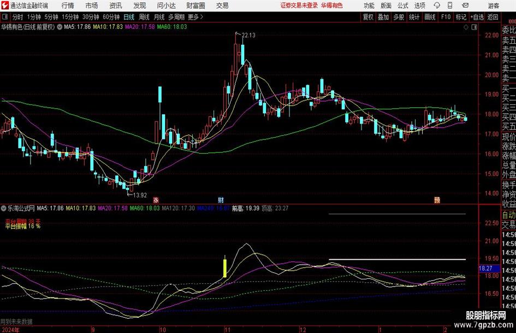
Task: Click the 用到未来数据 warning text
Action: click(x=16, y=322)
